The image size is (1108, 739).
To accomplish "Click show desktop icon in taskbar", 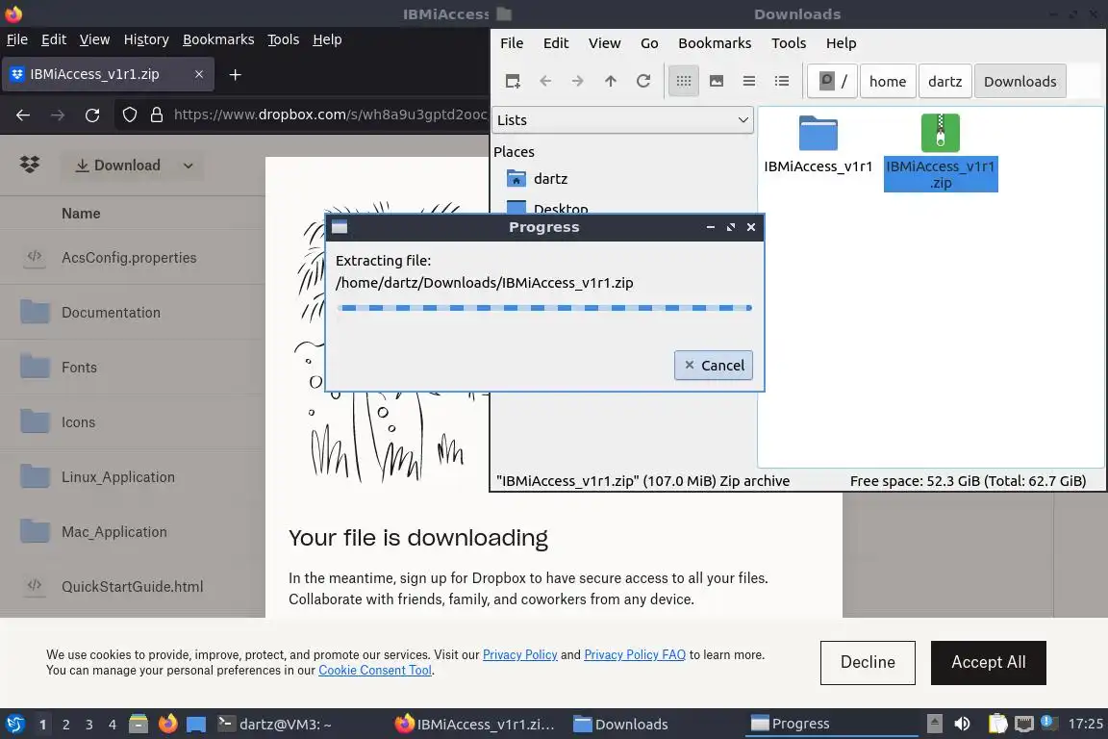I will tap(196, 725).
